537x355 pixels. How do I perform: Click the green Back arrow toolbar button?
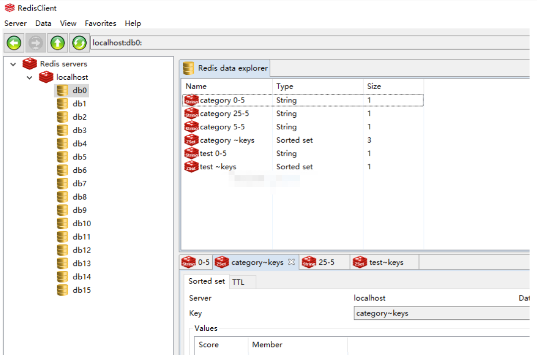(x=14, y=43)
